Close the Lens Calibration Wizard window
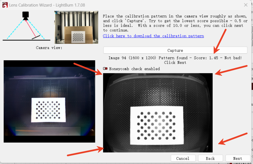 click(x=245, y=5)
